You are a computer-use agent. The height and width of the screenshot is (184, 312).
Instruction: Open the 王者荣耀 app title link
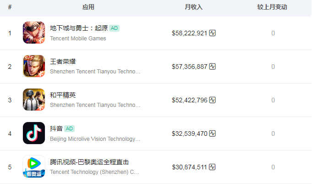click(62, 62)
